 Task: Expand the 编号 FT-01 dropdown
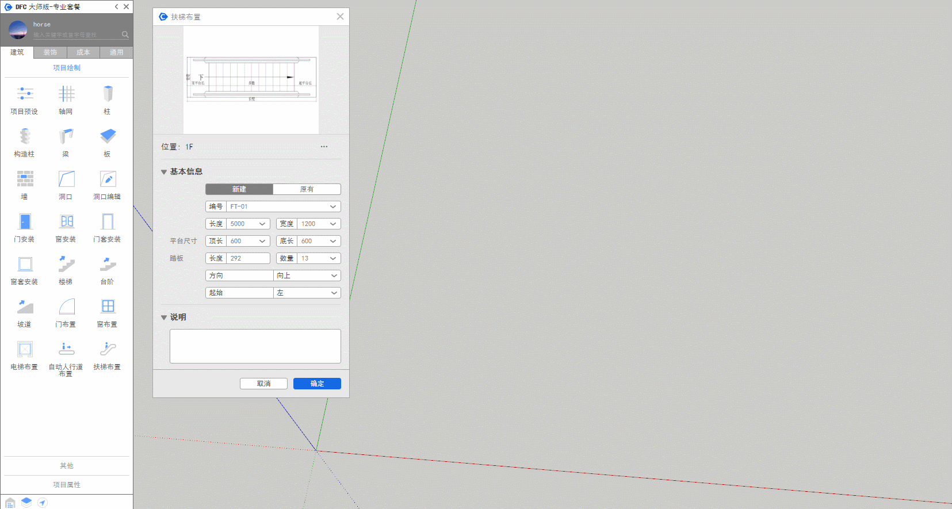[x=332, y=206]
